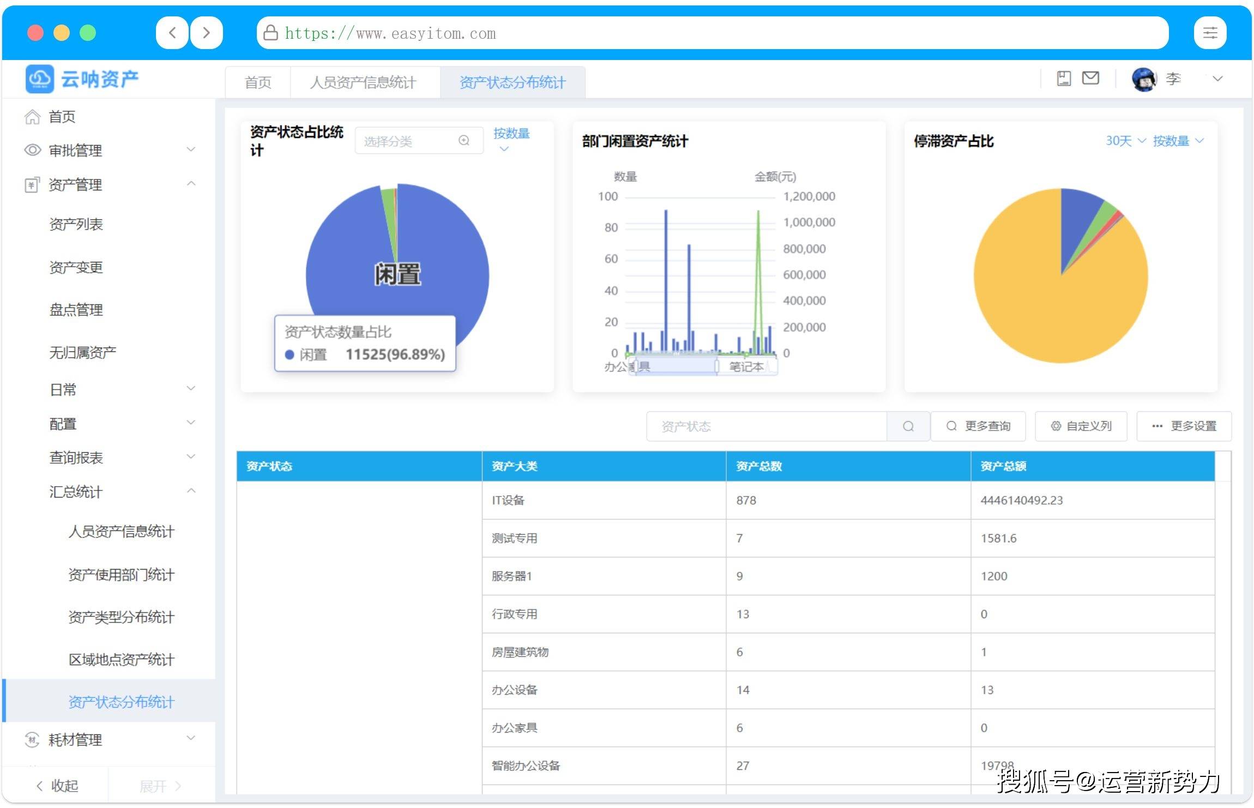Click the consumables icon beside 耗材管理
The image size is (1254, 808).
coord(32,740)
